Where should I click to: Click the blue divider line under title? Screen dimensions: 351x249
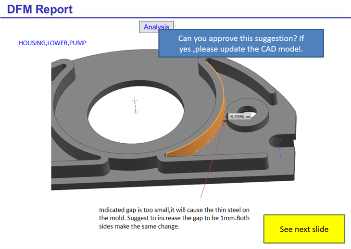(x=175, y=18)
